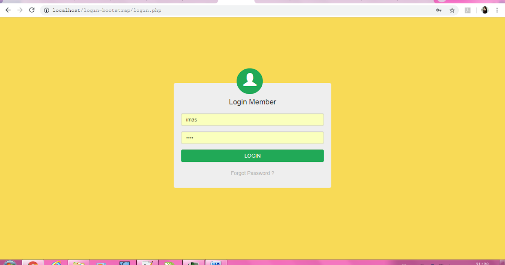Click the back navigation arrow
This screenshot has width=505, height=265.
pos(8,10)
